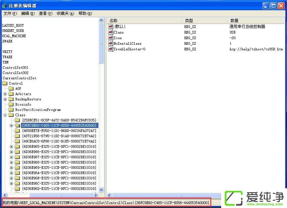Expand the Arbiters key
Screen dimensions: 287x208
5,94
